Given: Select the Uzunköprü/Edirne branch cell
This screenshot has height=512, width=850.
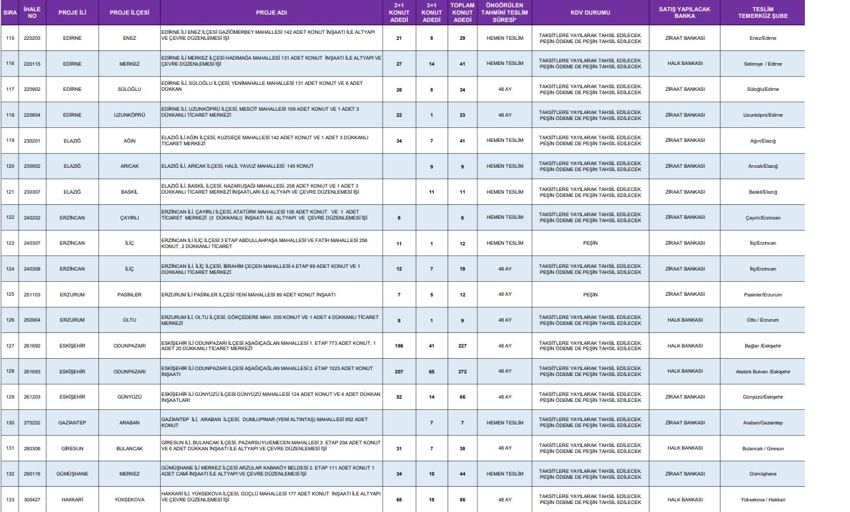Looking at the screenshot, I should click(x=762, y=115).
